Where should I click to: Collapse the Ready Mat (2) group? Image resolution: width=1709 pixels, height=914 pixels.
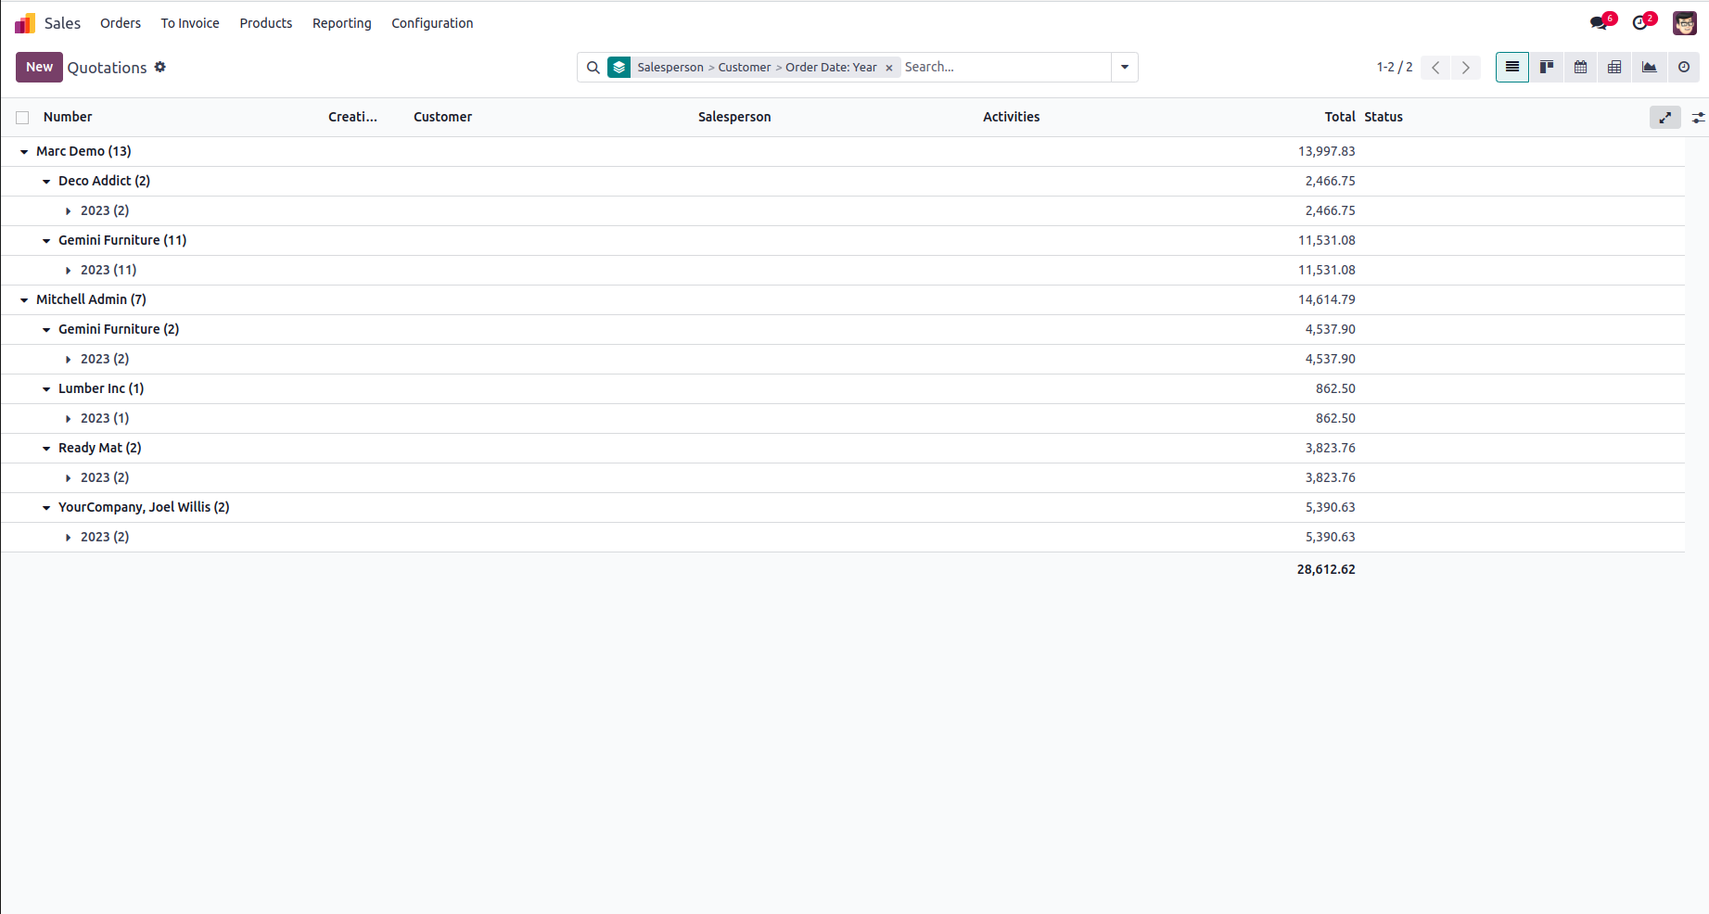pyautogui.click(x=46, y=448)
